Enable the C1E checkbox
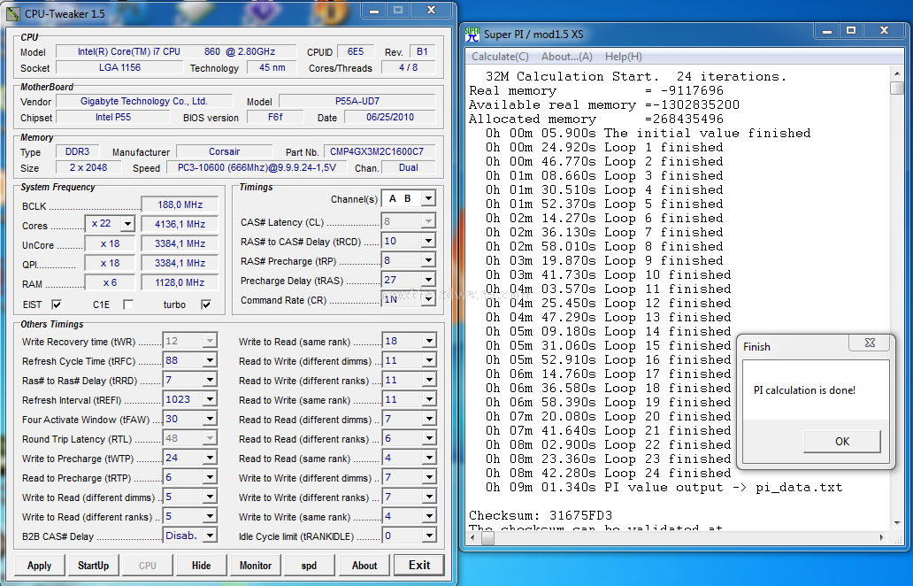This screenshot has width=913, height=586. [128, 305]
